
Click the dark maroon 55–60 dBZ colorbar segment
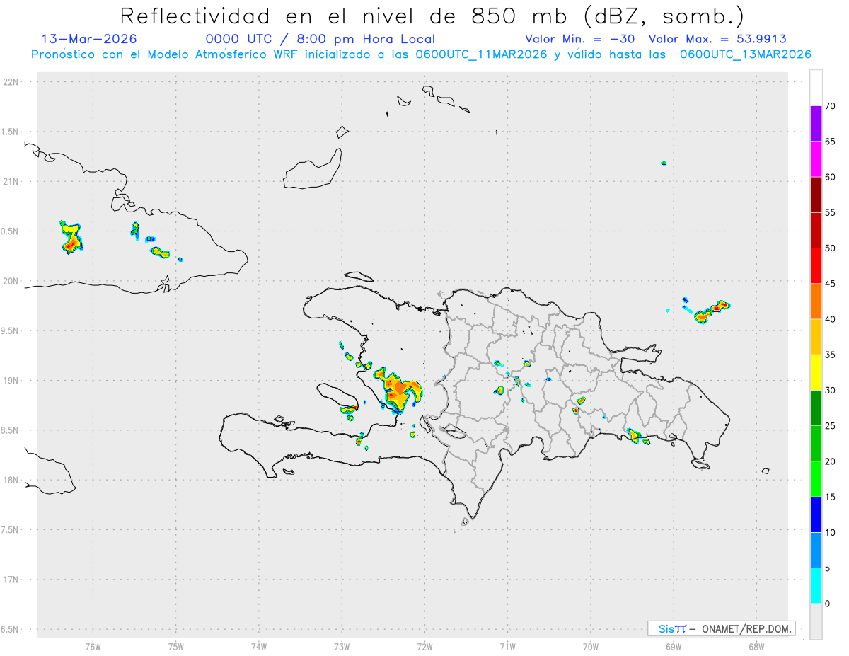[816, 195]
